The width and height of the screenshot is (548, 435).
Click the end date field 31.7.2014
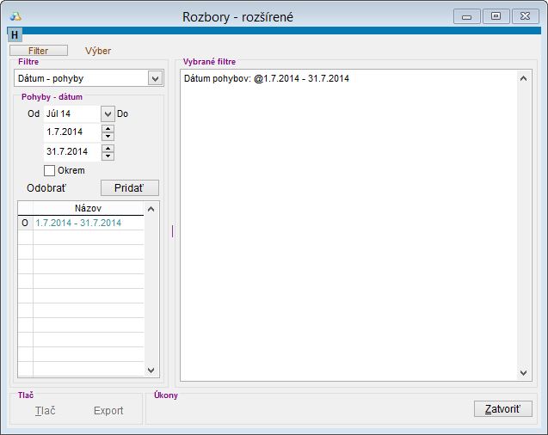click(71, 151)
